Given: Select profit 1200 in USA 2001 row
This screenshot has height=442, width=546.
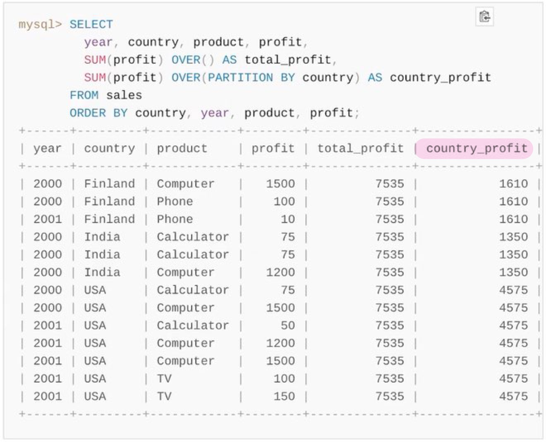Looking at the screenshot, I should point(280,343).
